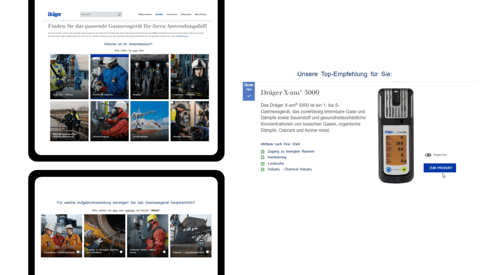Click the X-am 5000 gas detector image
This screenshot has width=488, height=275.
click(396, 136)
